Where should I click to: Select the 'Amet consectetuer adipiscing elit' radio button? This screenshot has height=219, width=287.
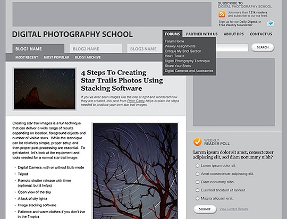point(197,174)
